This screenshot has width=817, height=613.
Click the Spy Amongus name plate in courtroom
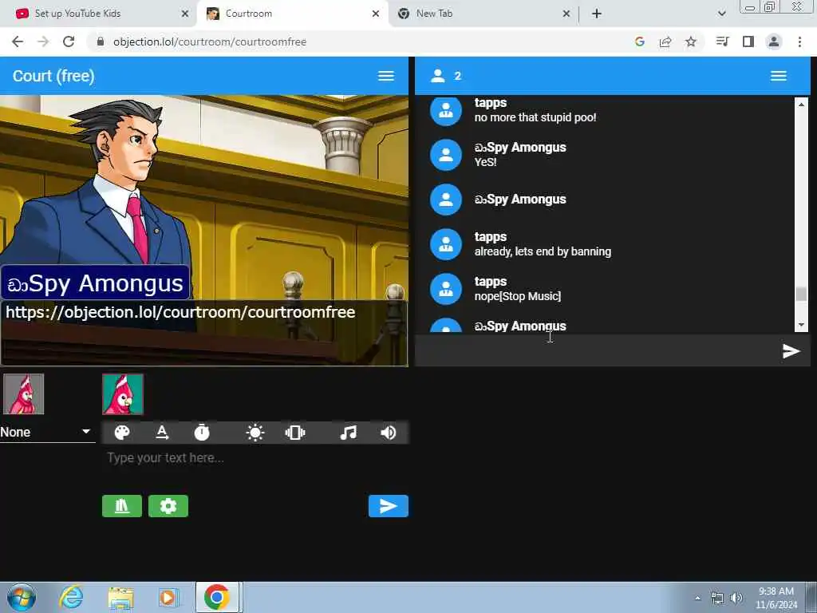click(96, 283)
